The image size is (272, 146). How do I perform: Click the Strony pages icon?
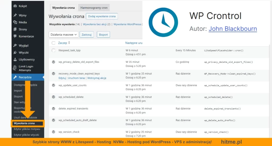(15, 29)
